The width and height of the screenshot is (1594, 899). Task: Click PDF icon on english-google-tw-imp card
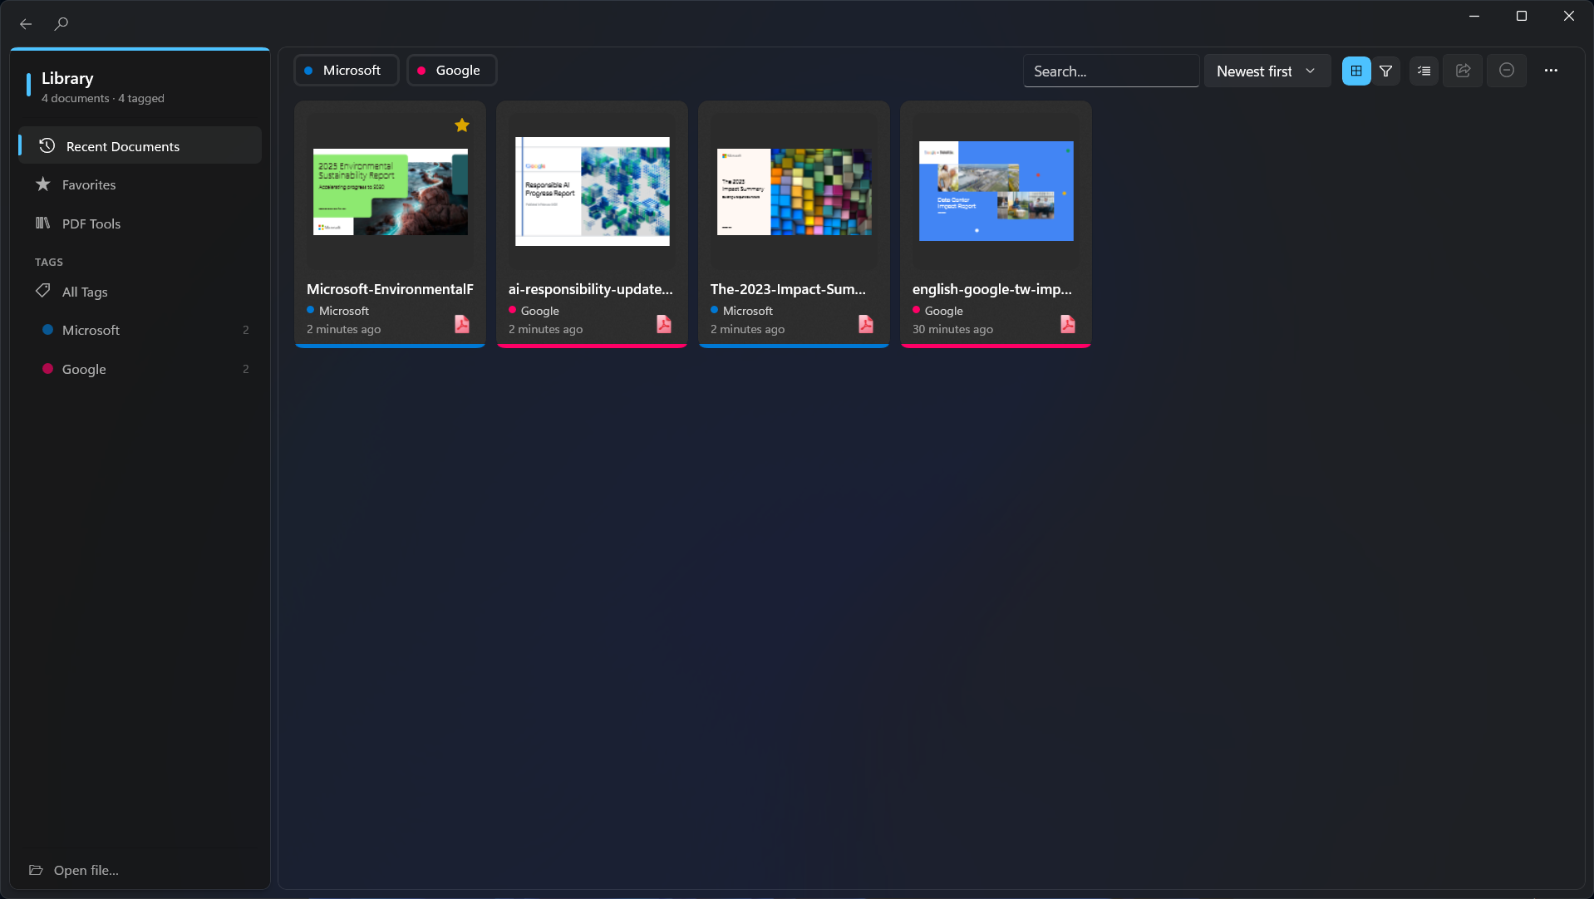point(1067,324)
